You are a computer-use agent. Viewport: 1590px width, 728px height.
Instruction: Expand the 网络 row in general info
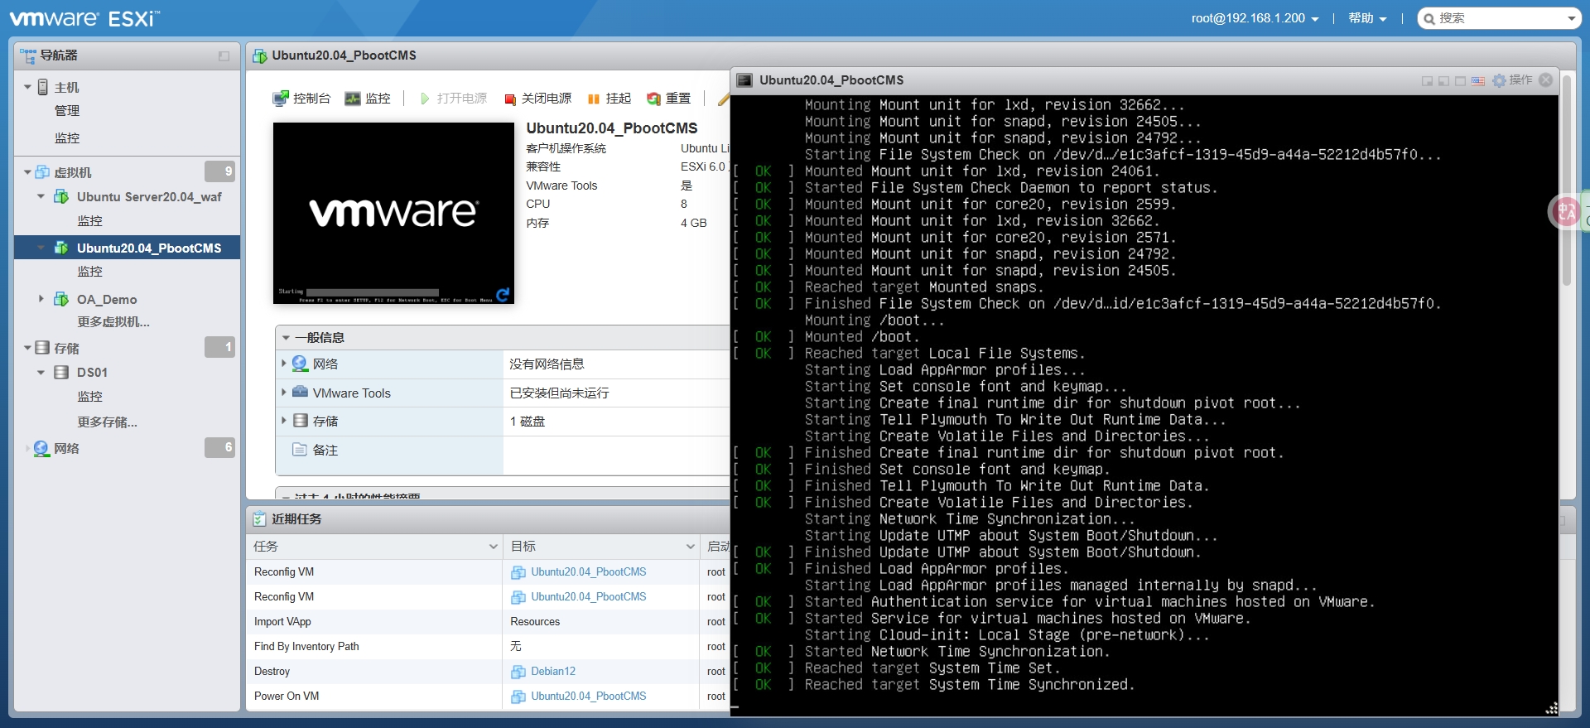click(x=284, y=364)
